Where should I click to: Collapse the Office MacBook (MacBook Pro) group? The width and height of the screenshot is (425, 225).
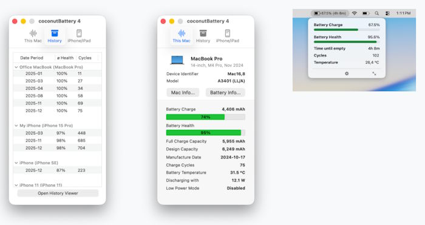16,67
